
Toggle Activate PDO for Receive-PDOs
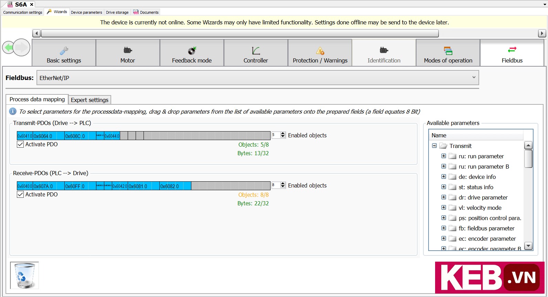tap(20, 194)
